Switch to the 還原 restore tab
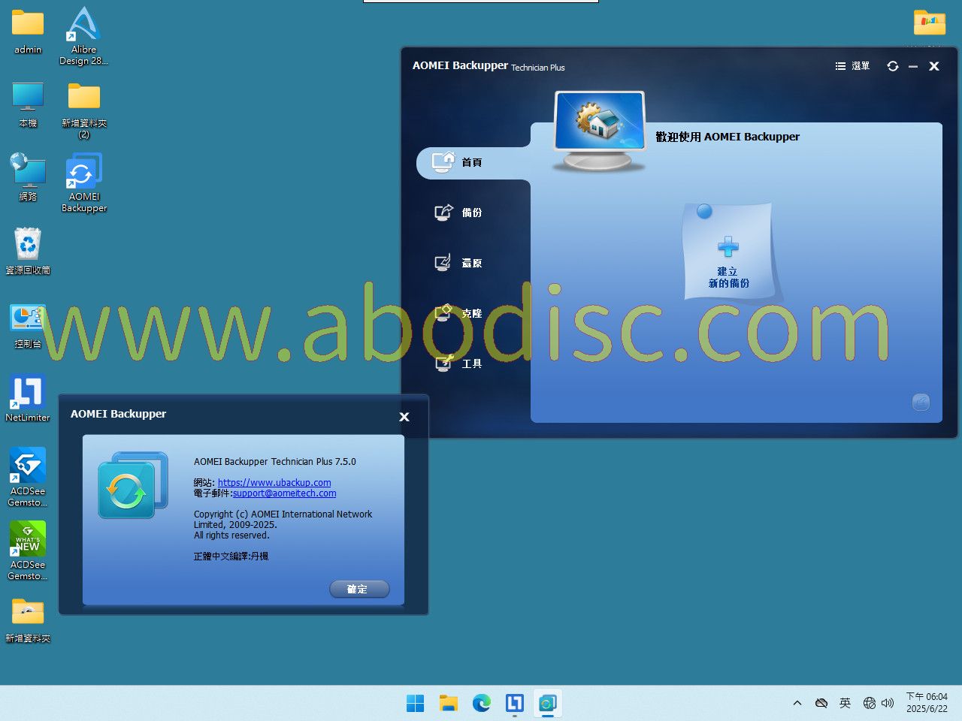The image size is (962, 721). 458,263
